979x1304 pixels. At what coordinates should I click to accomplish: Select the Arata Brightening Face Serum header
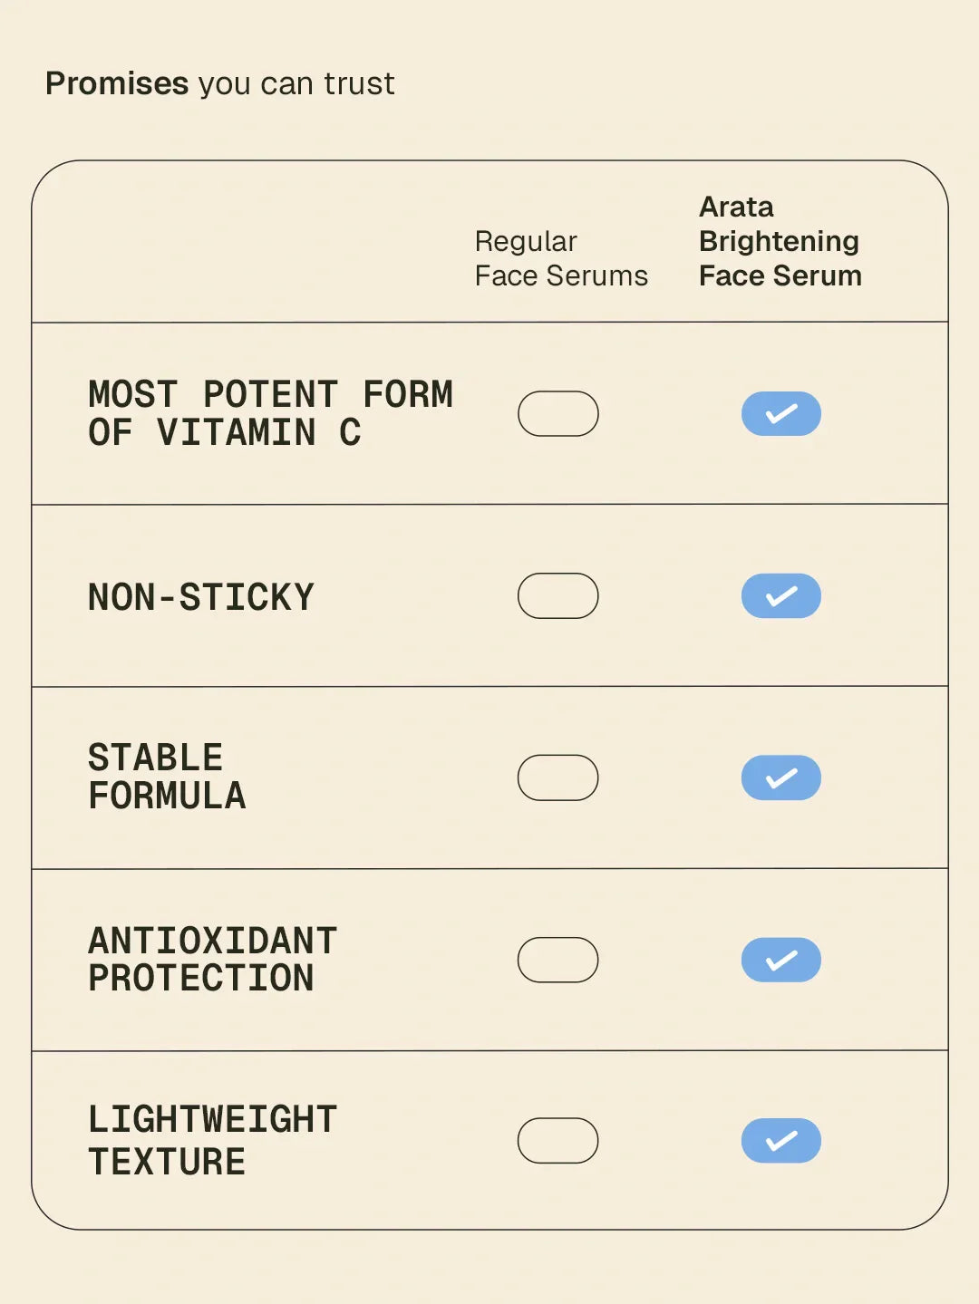(780, 241)
